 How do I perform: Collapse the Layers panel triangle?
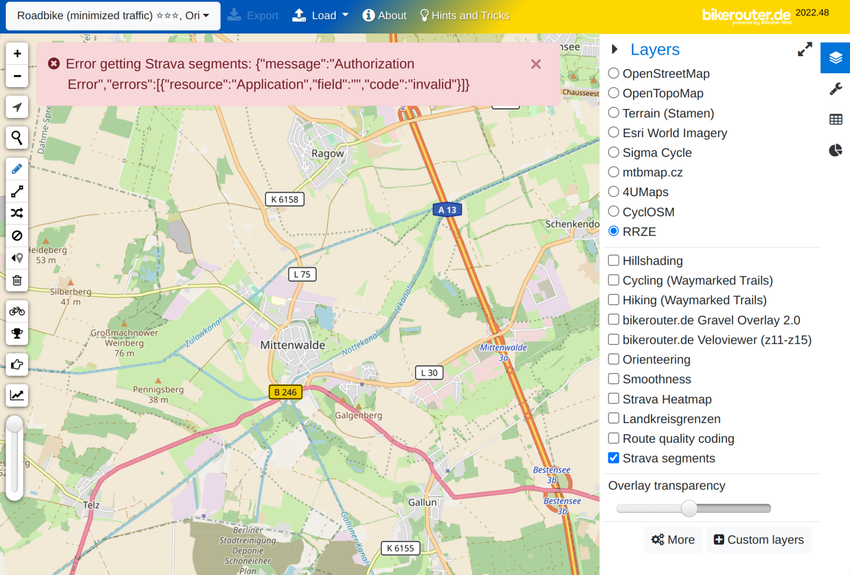[x=615, y=49]
